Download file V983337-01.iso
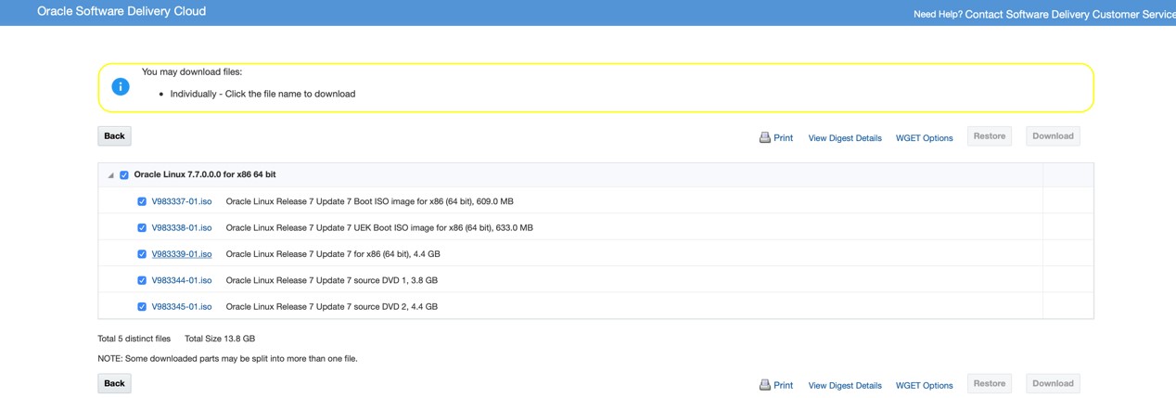 click(182, 201)
